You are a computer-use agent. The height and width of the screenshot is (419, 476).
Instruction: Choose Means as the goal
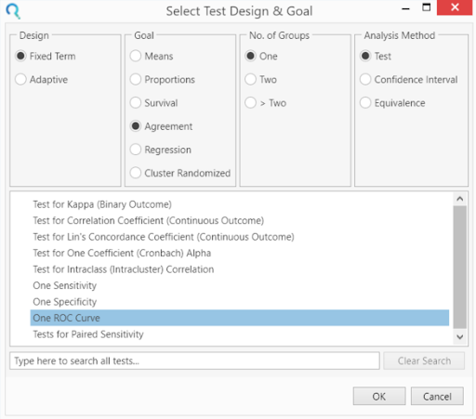point(136,56)
